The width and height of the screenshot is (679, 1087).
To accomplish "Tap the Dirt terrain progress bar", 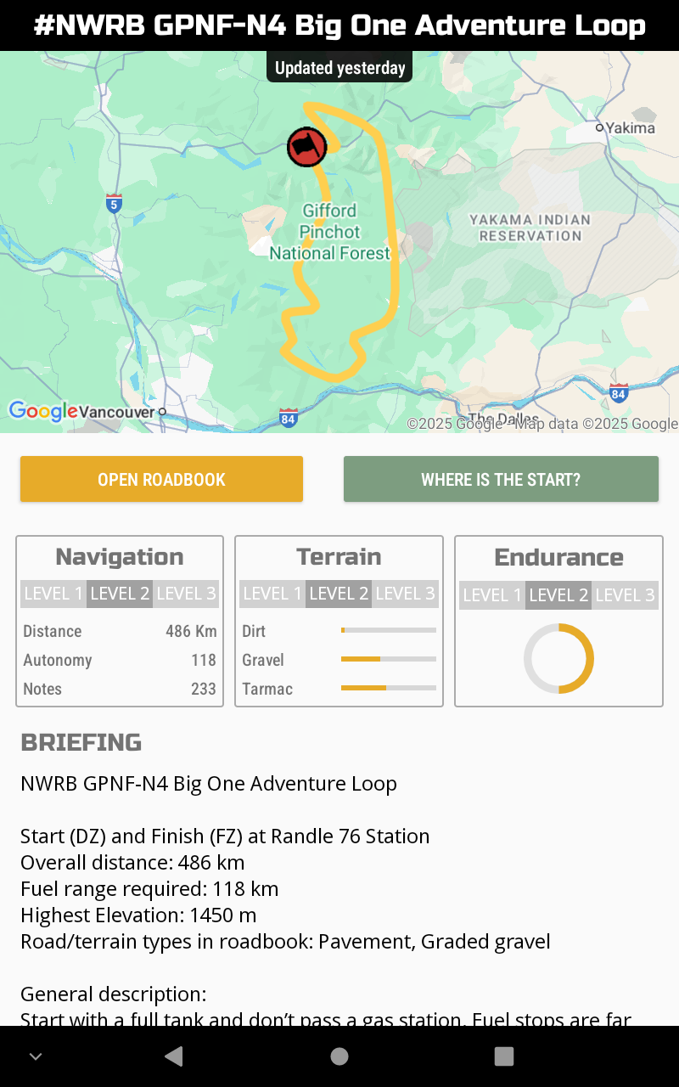I will pyautogui.click(x=389, y=630).
